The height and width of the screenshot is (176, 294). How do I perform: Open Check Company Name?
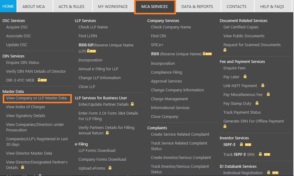[x=171, y=27]
